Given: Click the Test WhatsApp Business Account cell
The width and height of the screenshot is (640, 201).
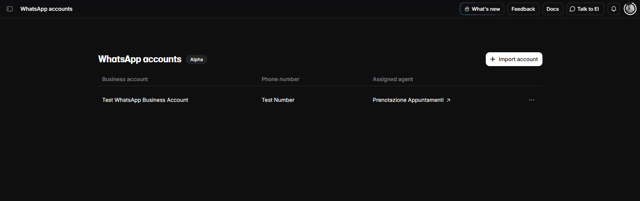Looking at the screenshot, I should (x=145, y=100).
